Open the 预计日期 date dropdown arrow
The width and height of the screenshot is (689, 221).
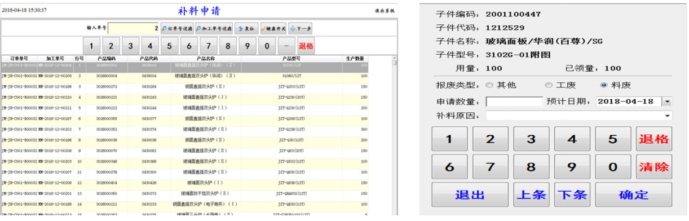668,101
